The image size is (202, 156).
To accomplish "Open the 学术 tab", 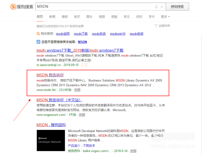I will (x=151, y=17).
